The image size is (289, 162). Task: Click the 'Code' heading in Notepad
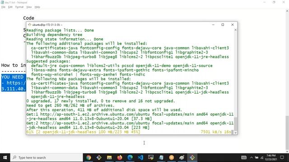(x=28, y=18)
